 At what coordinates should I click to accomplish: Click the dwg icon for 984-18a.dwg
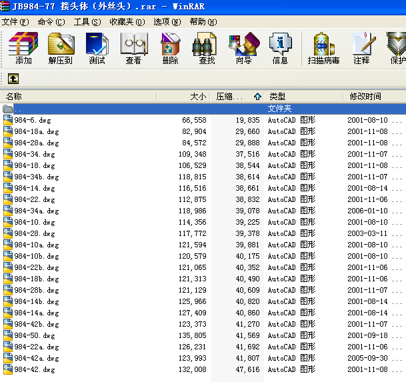coord(8,131)
